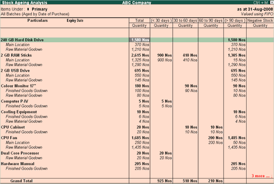274x184 pixels.
Task: Click the '< 30 days' column header
Action: tap(161, 20)
